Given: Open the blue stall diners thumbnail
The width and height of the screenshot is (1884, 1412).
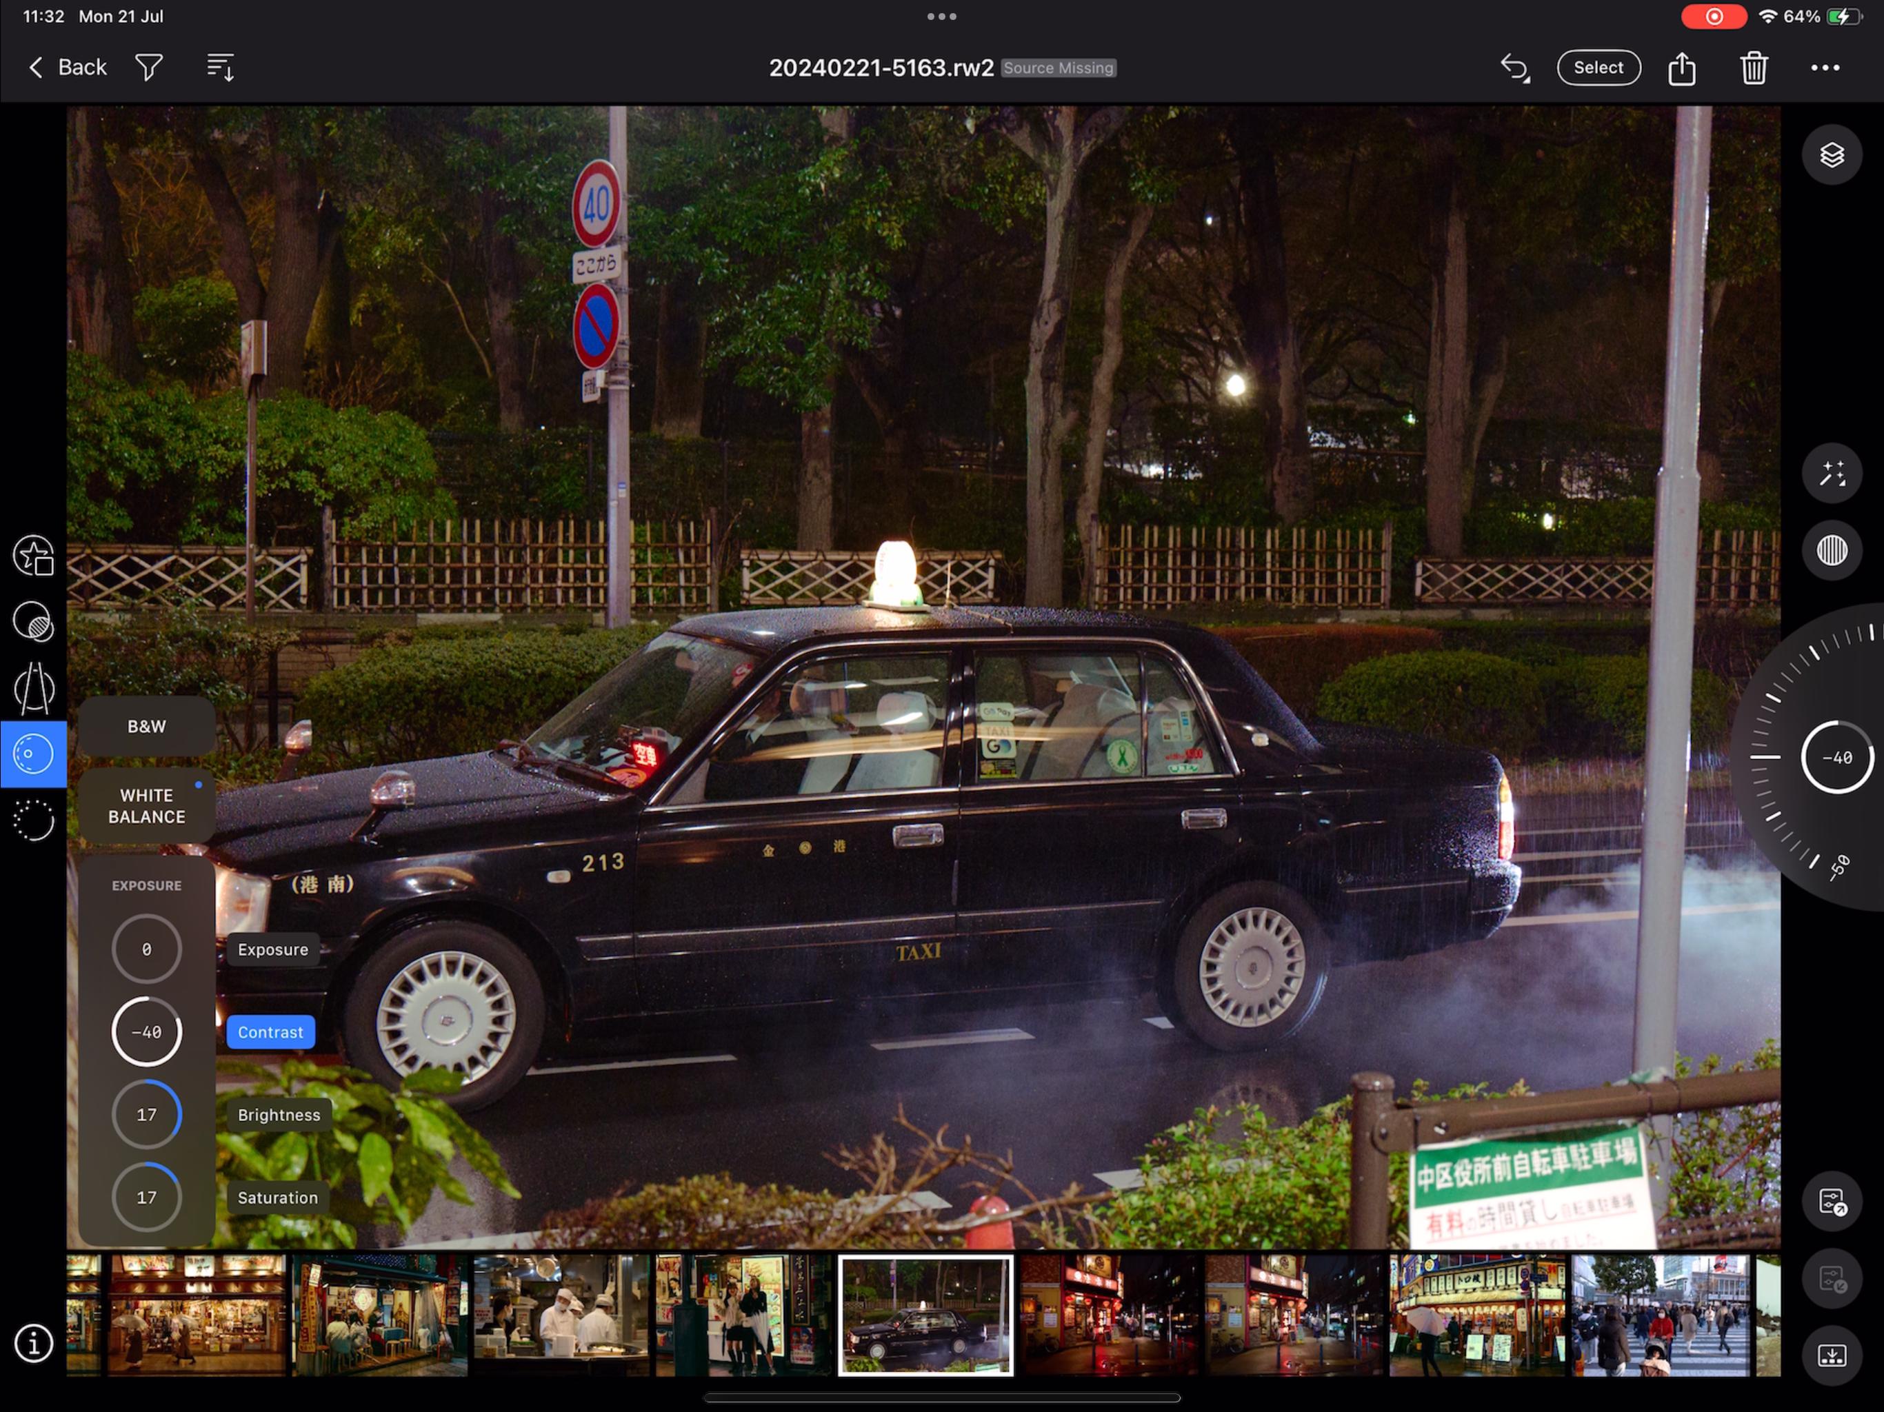Looking at the screenshot, I should pos(380,1314).
